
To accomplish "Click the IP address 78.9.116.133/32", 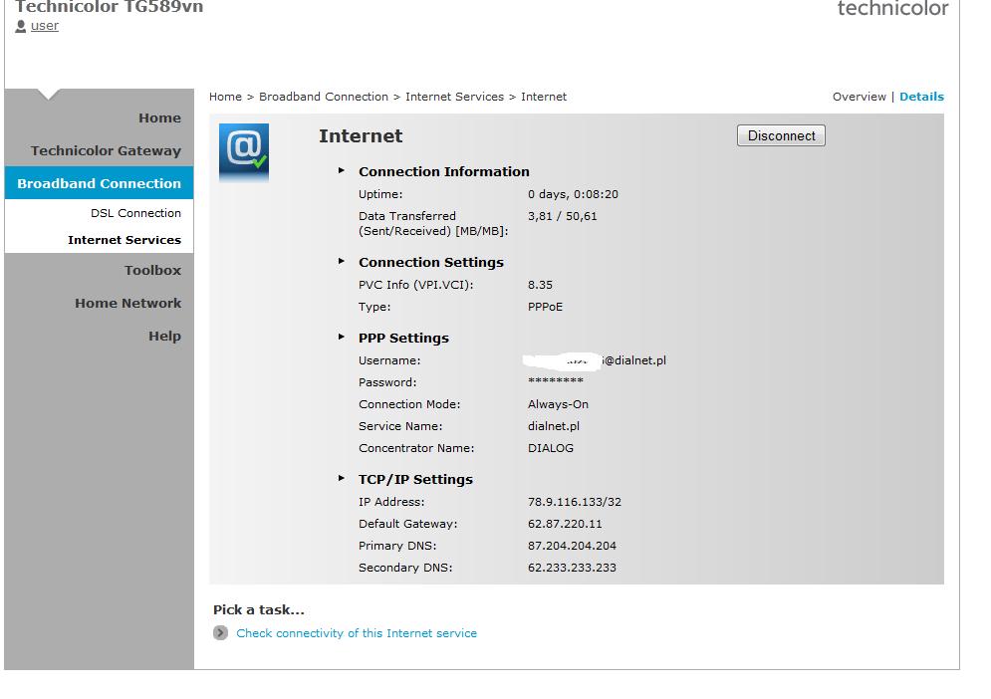I will (x=575, y=503).
